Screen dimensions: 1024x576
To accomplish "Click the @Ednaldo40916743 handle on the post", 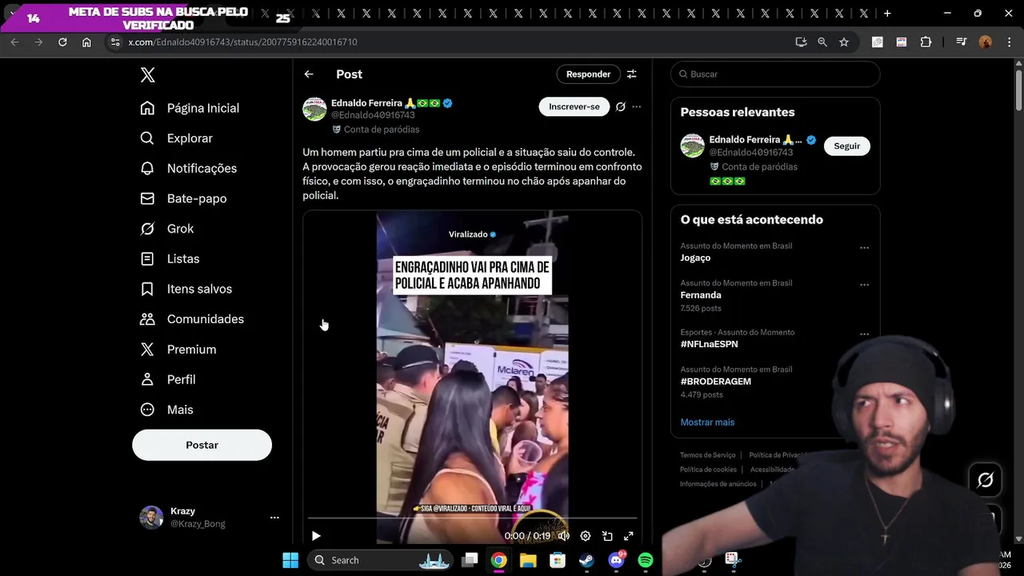I will coord(373,115).
